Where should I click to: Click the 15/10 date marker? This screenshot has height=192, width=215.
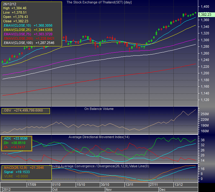click(81, 185)
